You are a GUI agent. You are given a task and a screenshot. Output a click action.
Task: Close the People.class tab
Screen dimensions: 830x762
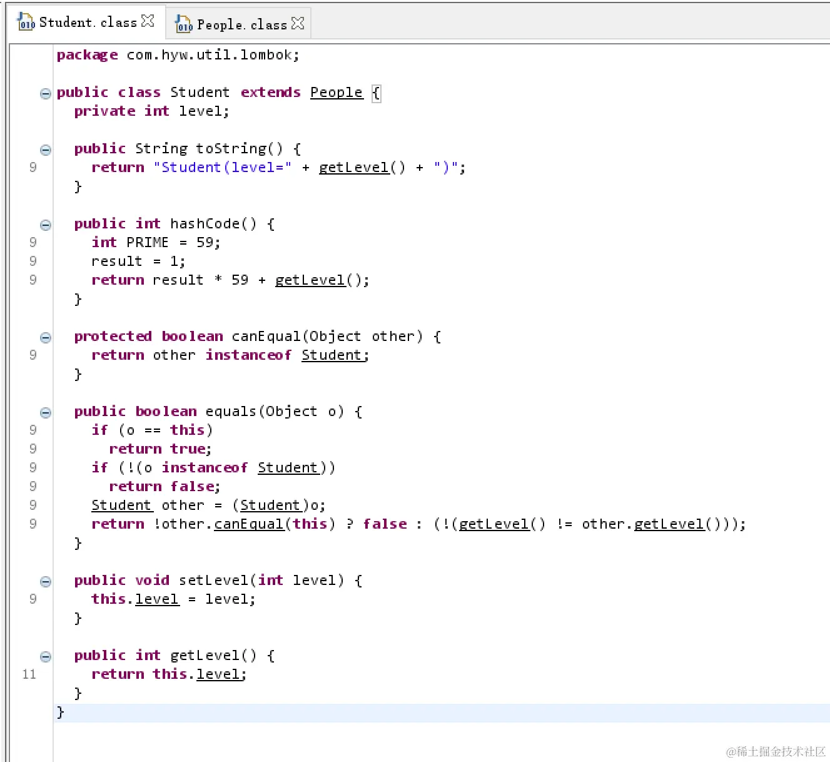pos(298,24)
